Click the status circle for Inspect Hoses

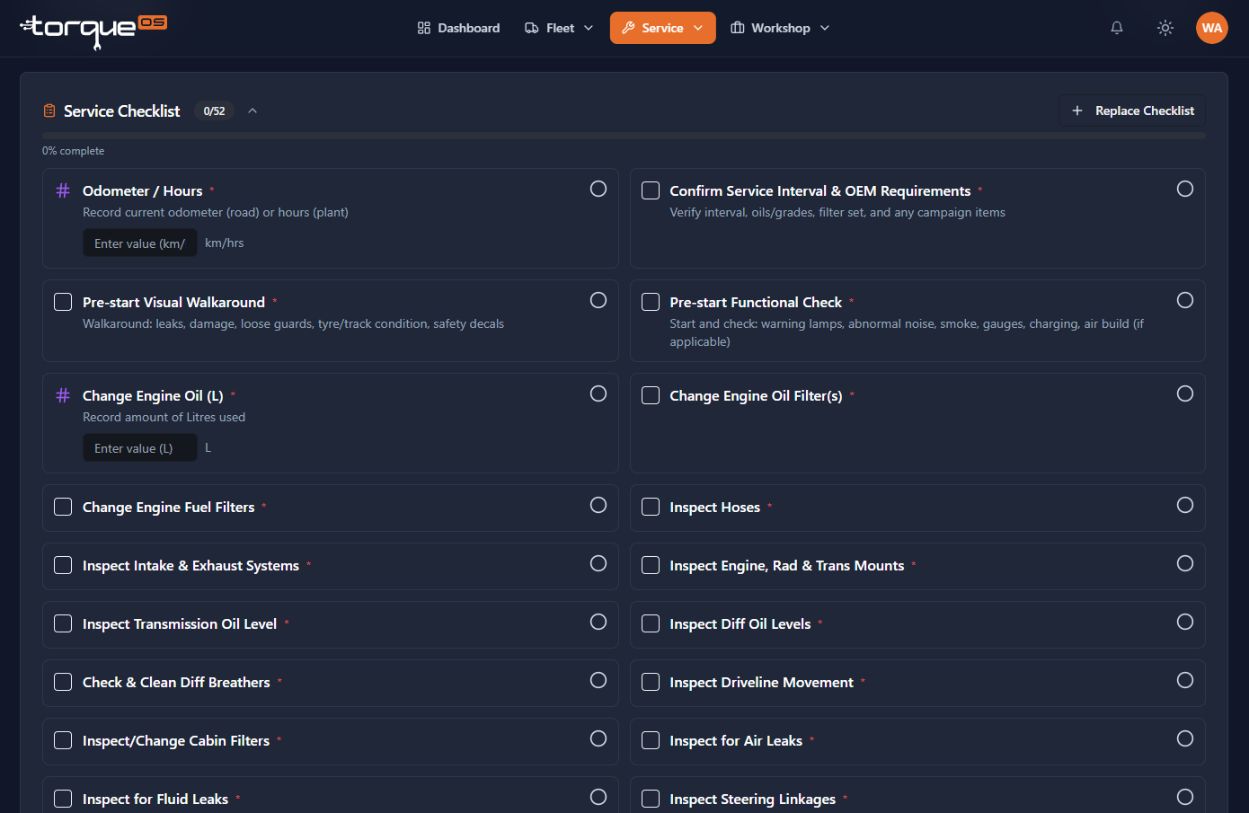point(1185,505)
